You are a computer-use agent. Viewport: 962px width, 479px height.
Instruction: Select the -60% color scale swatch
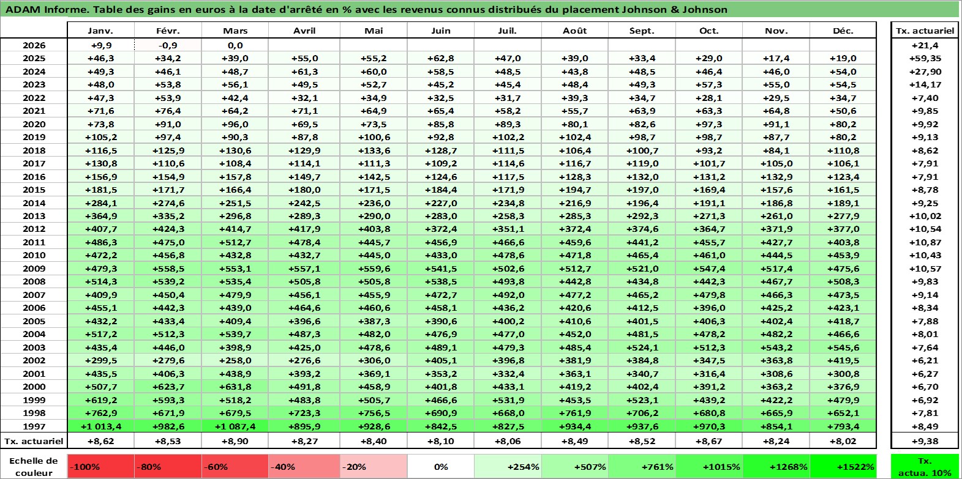click(x=235, y=466)
